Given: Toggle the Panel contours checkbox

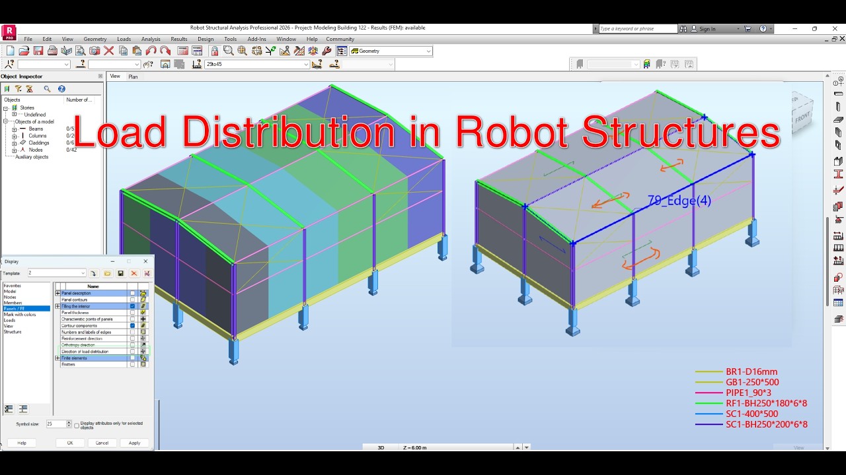Looking at the screenshot, I should pyautogui.click(x=132, y=300).
